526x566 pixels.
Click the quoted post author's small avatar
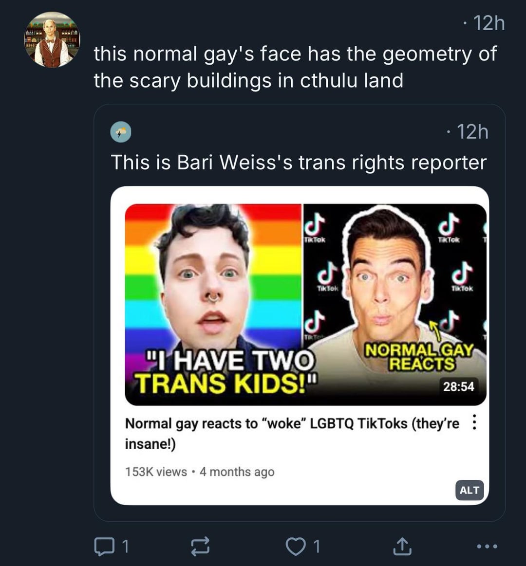point(121,132)
